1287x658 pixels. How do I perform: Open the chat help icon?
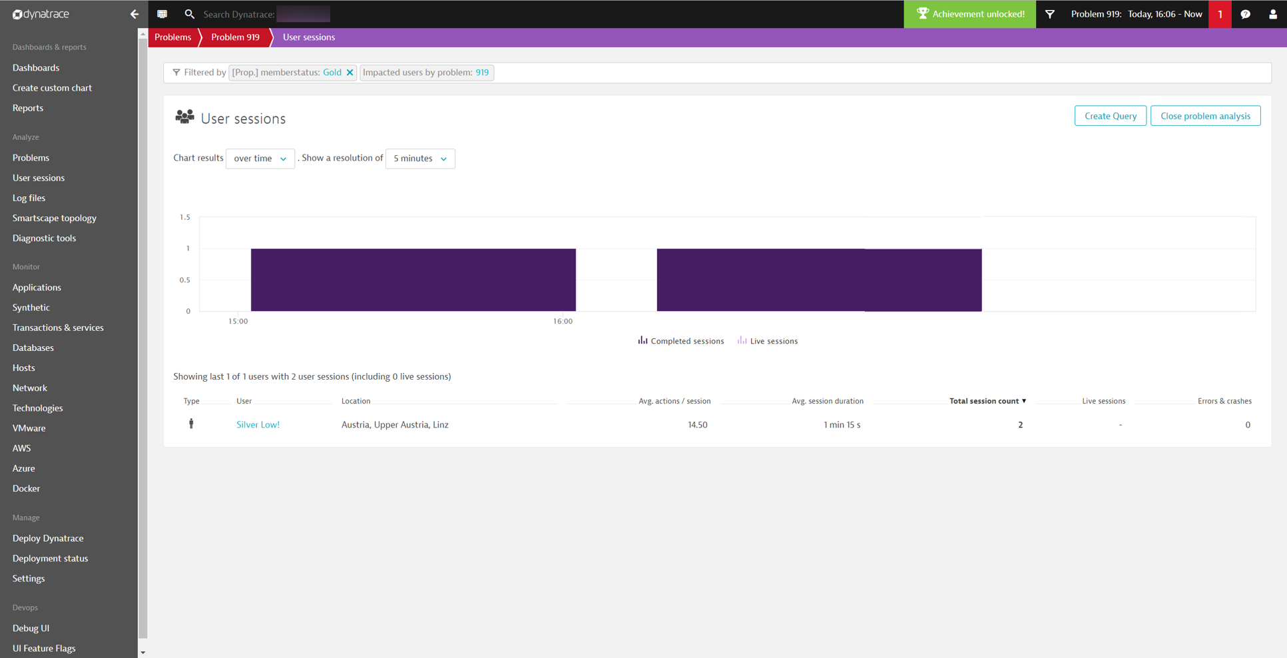click(x=1246, y=14)
